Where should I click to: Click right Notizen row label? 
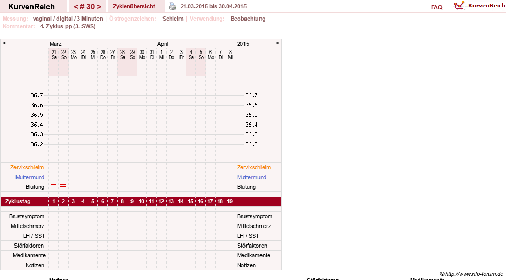click(x=246, y=265)
